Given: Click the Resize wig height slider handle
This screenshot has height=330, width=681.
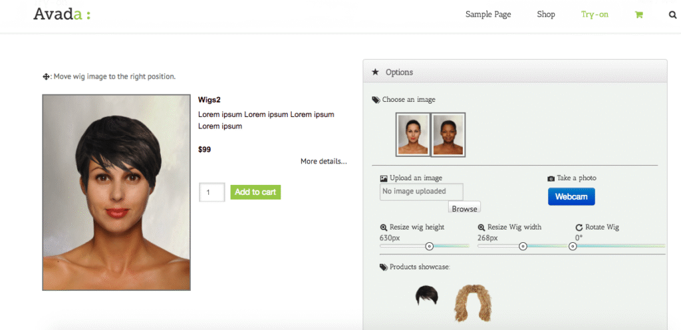Looking at the screenshot, I should (x=429, y=246).
